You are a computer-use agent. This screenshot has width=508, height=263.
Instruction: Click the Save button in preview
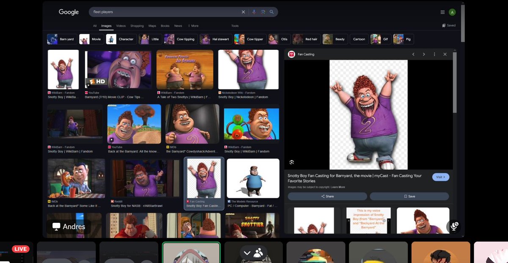pyautogui.click(x=409, y=196)
